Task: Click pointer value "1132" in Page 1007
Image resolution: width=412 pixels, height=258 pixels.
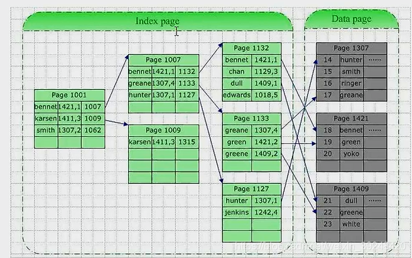Action: (x=187, y=72)
